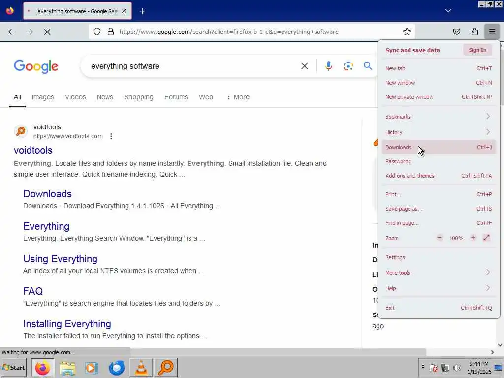Open the Downloads sitelink
The width and height of the screenshot is (504, 378).
click(x=47, y=194)
